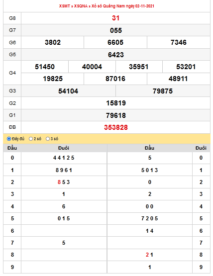
Task: Click the rightmost "Đuôi" column header
Action: click(201, 148)
